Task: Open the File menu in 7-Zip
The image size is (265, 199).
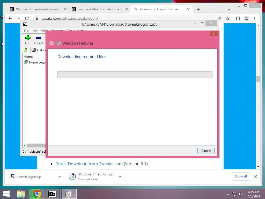Action: pos(26,31)
